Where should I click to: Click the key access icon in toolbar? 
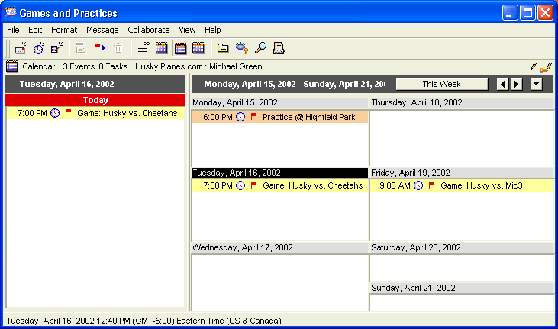click(242, 48)
